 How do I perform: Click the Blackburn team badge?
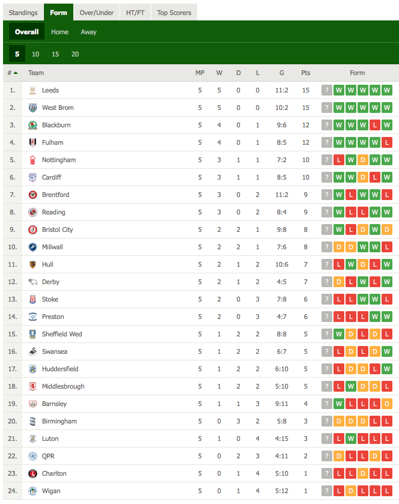(32, 125)
